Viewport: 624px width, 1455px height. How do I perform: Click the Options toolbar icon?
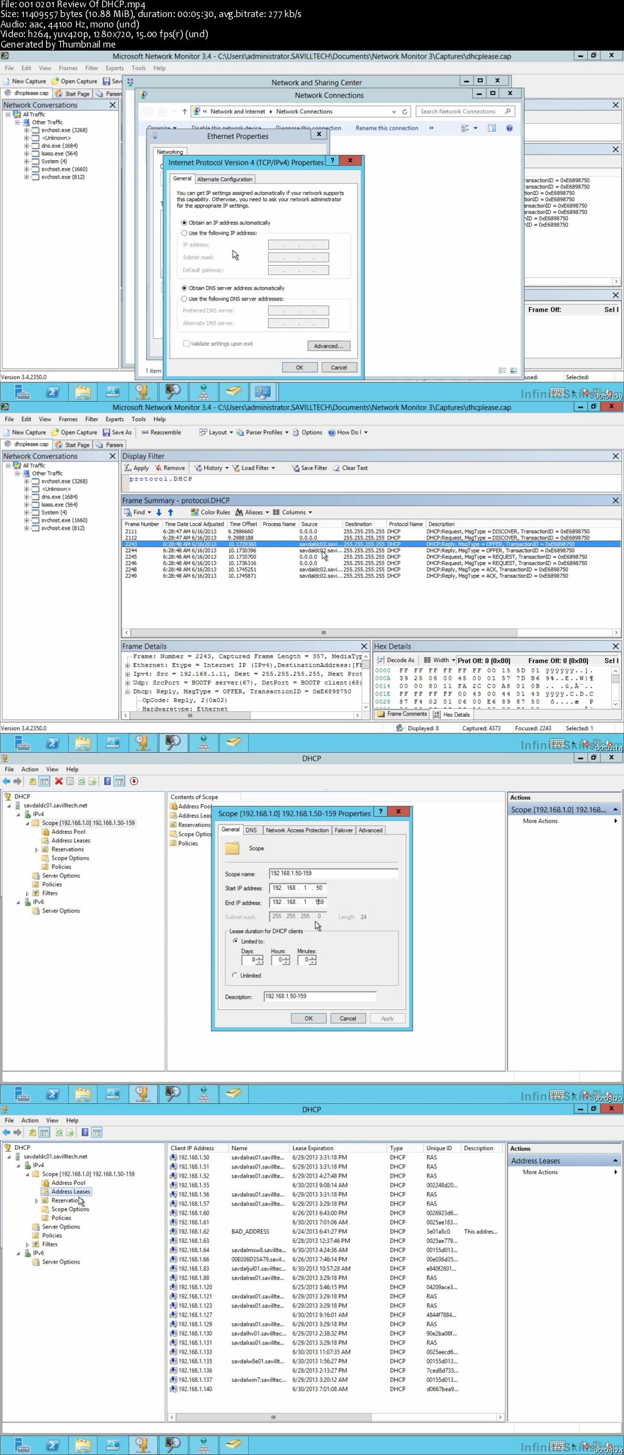[296, 432]
